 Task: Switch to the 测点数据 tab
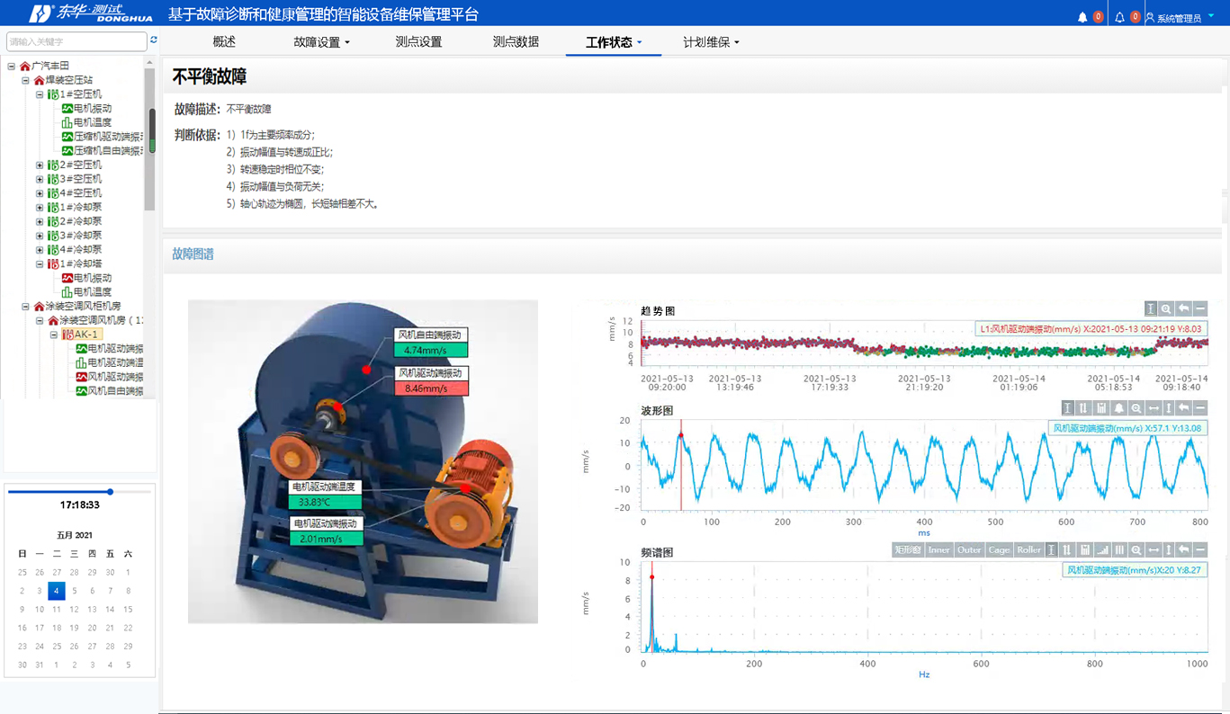pyautogui.click(x=516, y=42)
